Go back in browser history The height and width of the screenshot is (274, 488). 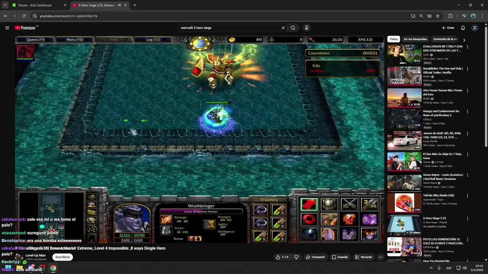[x=5, y=16]
